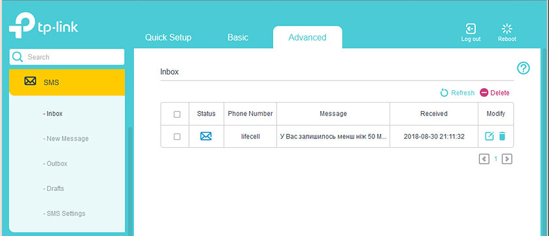The height and width of the screenshot is (236, 549).
Task: Click the SMS envelope icon in sidebar
Action: tap(30, 81)
